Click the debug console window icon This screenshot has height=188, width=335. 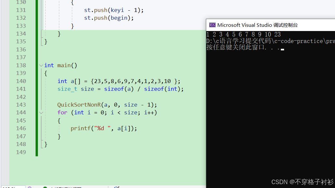pos(212,25)
